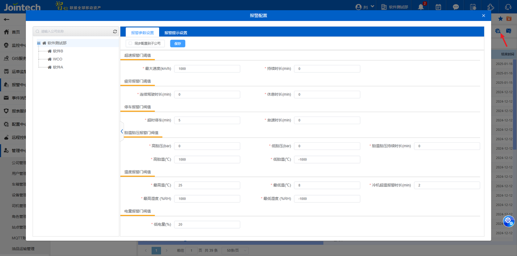Focus the 低电量(%) input field

coord(207,225)
